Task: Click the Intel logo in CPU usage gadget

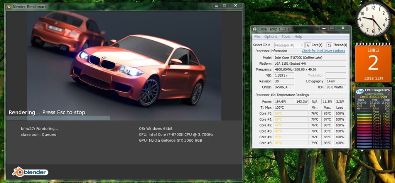Action: coord(360,91)
